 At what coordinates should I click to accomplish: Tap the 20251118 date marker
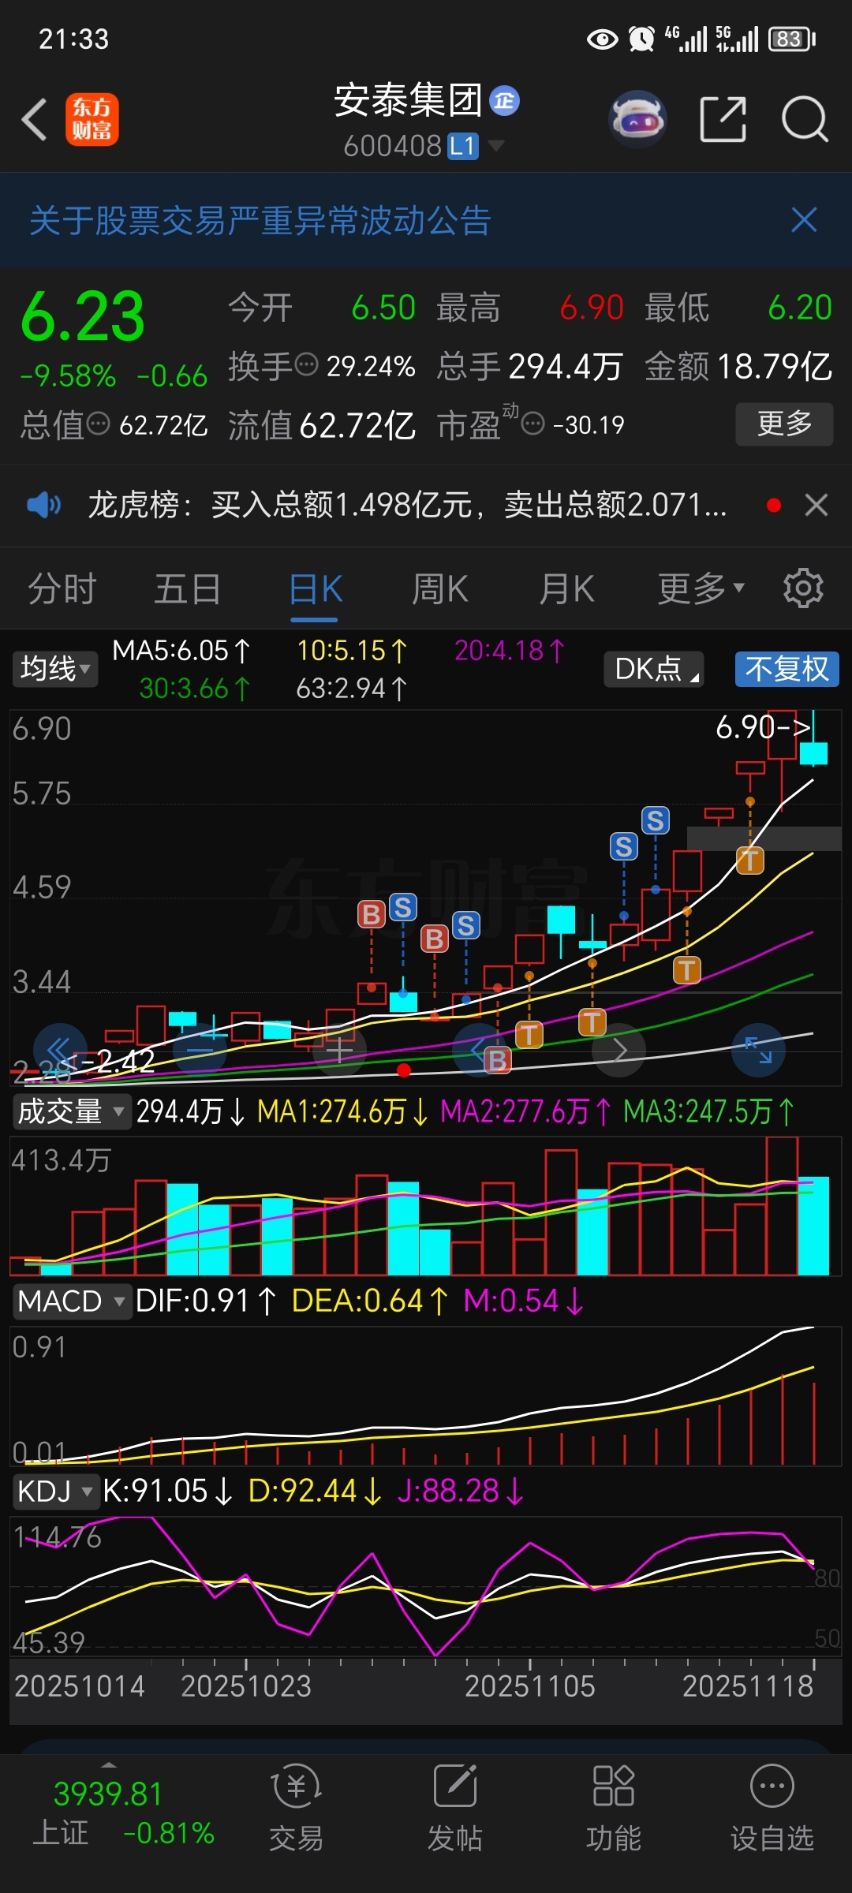(x=748, y=1686)
